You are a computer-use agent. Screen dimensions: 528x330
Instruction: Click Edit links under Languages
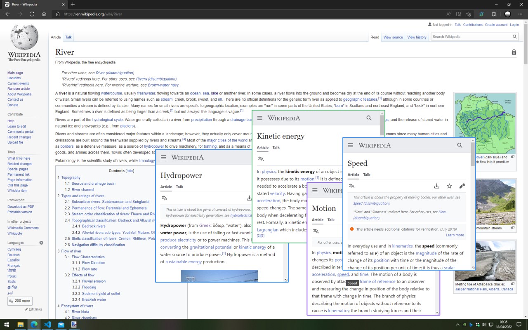pos(33,309)
